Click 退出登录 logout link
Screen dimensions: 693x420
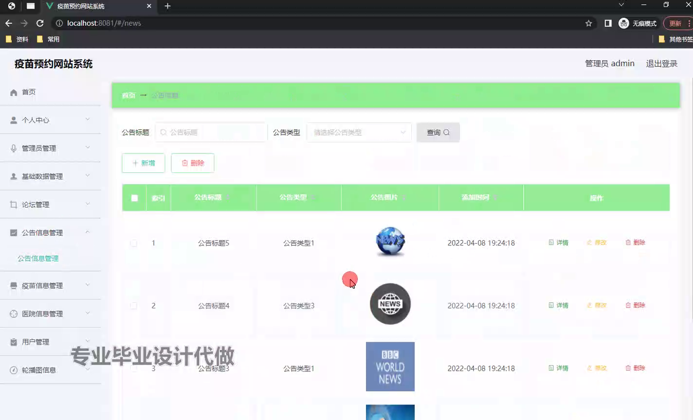[661, 64]
